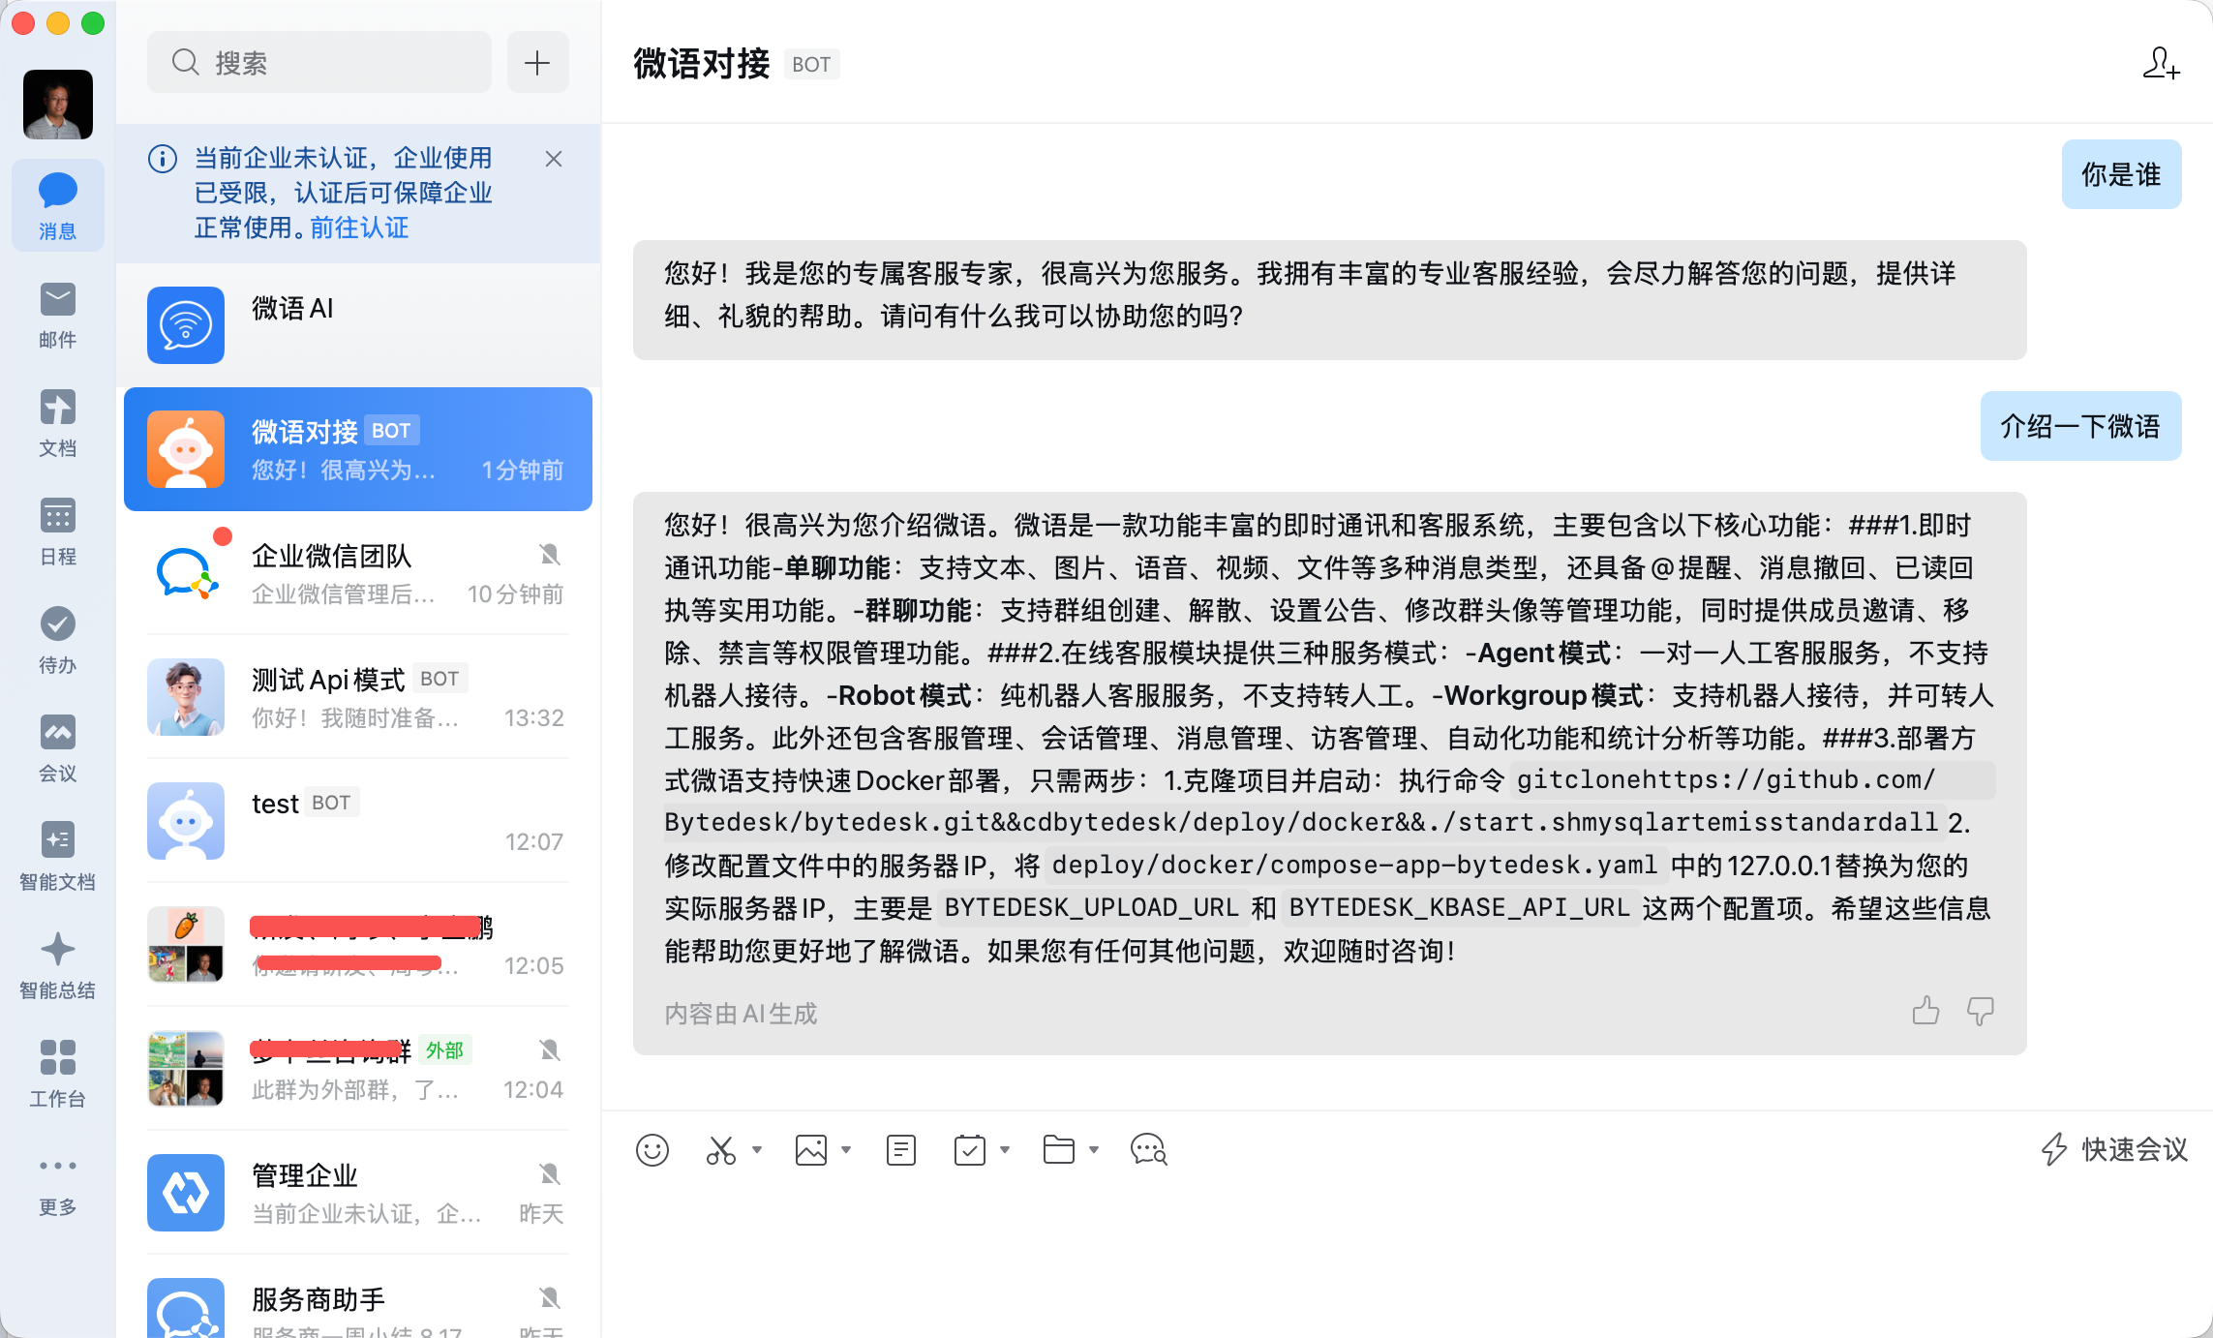The image size is (2213, 1338).
Task: Open the 会议 meetings section
Action: click(57, 748)
